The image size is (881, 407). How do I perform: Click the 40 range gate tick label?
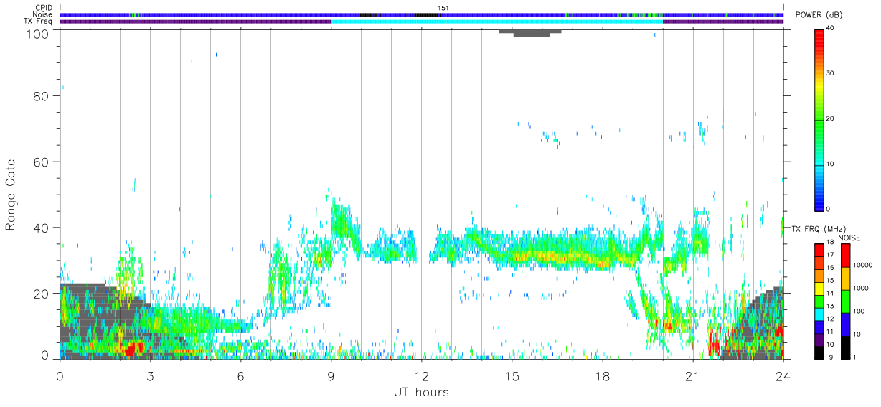tap(39, 228)
